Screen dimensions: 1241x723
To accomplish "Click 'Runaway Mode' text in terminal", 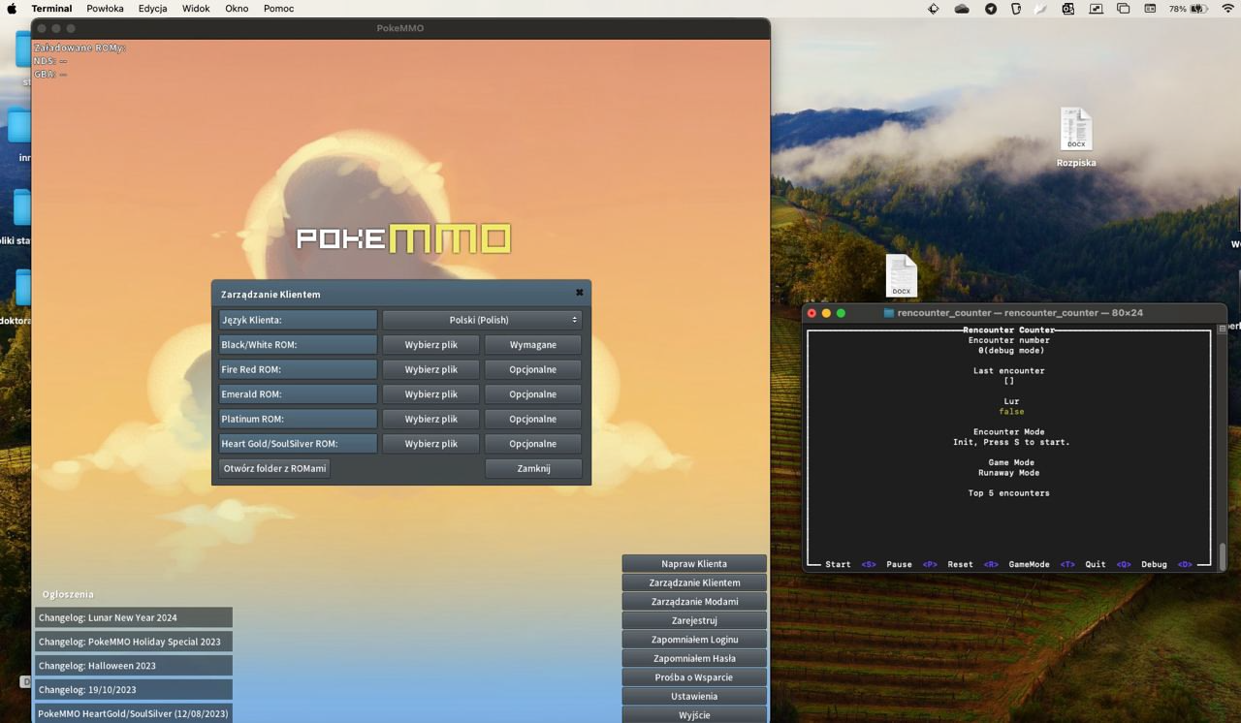I will [1009, 473].
